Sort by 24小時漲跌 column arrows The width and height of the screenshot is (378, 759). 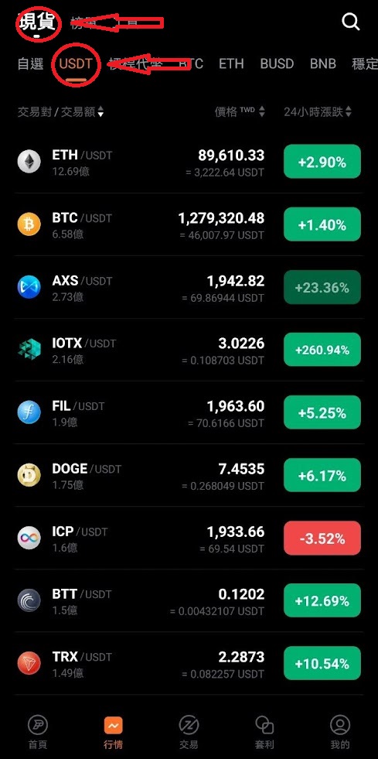(x=349, y=112)
